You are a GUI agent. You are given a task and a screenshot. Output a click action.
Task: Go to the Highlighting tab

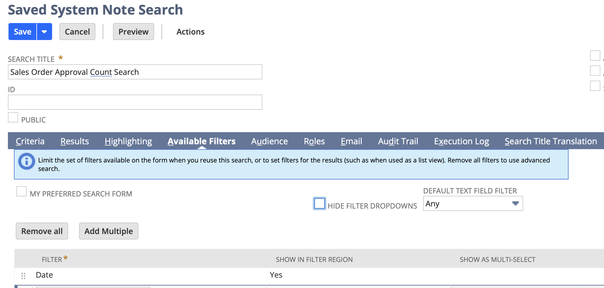click(128, 141)
